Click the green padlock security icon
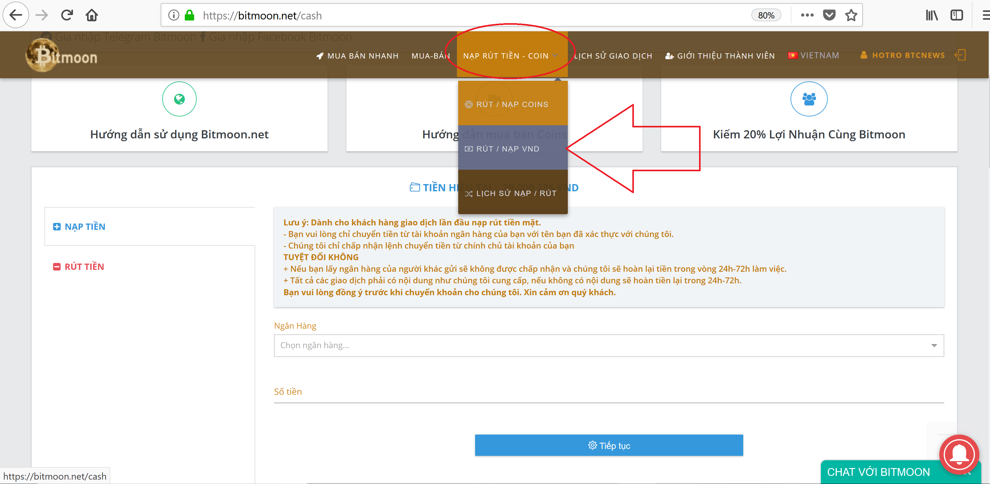Image resolution: width=990 pixels, height=484 pixels. 189,15
